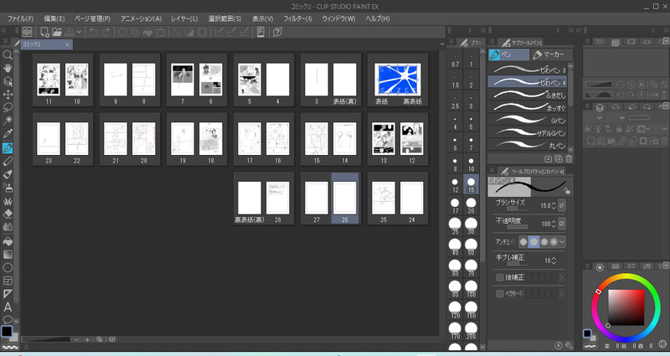Select medium anti-aliasing option

click(544, 242)
